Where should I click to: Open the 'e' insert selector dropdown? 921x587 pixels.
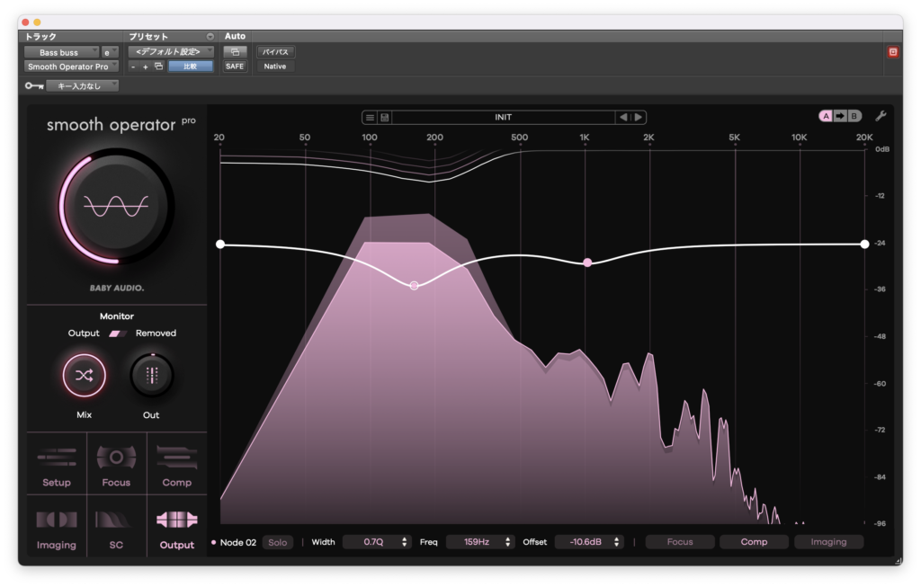[x=110, y=52]
